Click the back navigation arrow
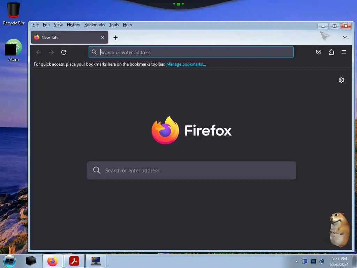This screenshot has height=268, width=357. [x=39, y=52]
